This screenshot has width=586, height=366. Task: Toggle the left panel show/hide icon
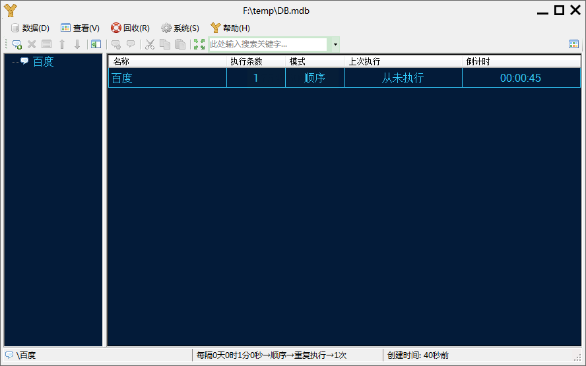coord(96,44)
